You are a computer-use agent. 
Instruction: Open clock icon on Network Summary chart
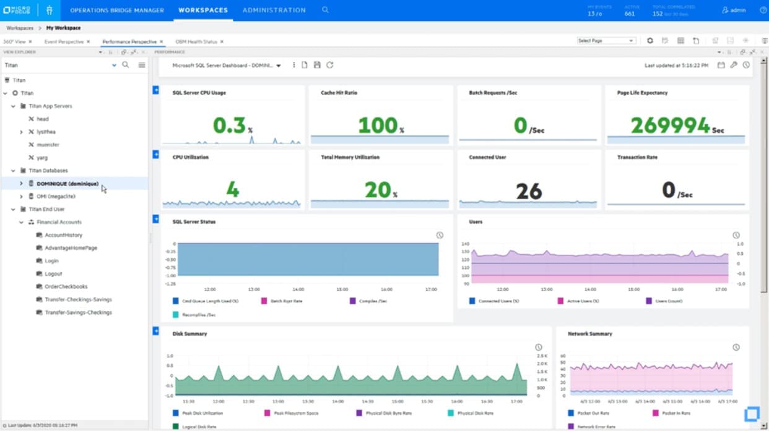click(x=736, y=348)
